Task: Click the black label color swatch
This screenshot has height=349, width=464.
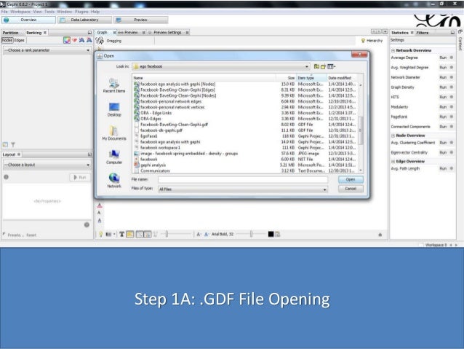Action: pos(271,235)
